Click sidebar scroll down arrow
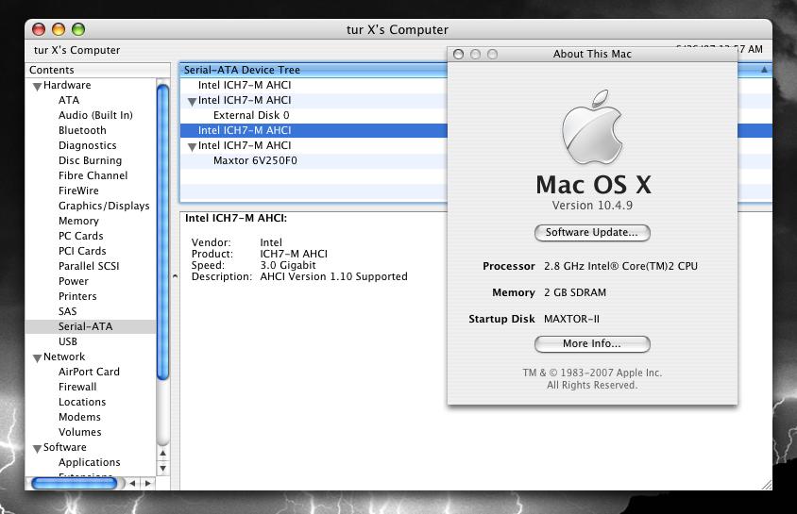The height and width of the screenshot is (514, 797). 162,468
